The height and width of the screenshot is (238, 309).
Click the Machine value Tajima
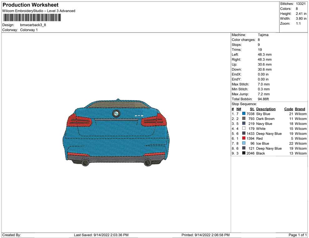(x=263, y=35)
